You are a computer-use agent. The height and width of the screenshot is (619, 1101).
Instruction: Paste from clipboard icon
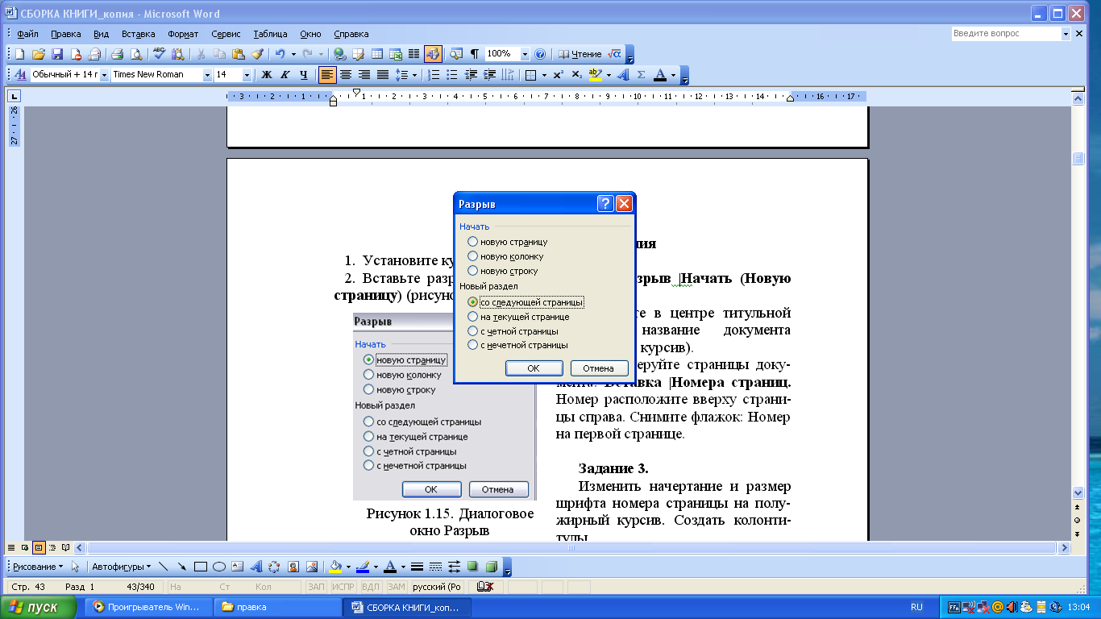[x=239, y=54]
